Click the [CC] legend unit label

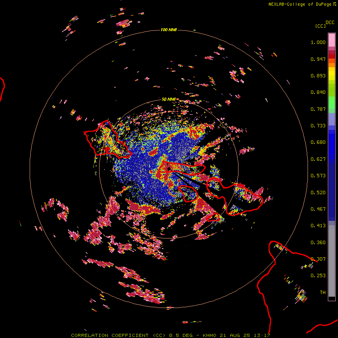click(320, 26)
